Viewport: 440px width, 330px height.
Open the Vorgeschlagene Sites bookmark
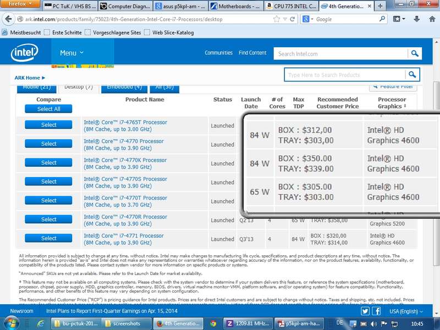[x=113, y=32]
